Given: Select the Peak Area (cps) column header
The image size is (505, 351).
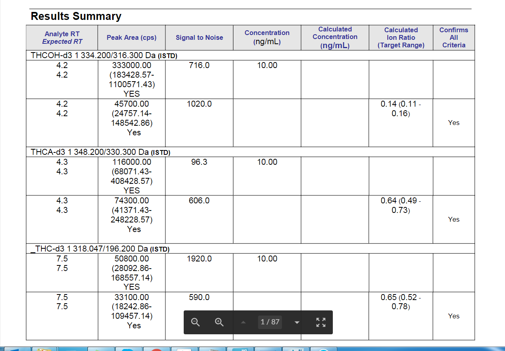Looking at the screenshot, I should tap(132, 37).
